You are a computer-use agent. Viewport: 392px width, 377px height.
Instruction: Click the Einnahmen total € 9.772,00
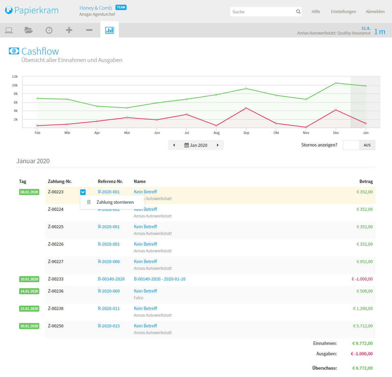click(x=362, y=343)
